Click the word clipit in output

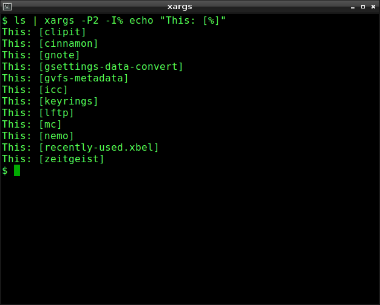(x=63, y=32)
